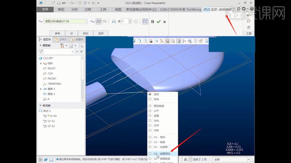Cancel curve edit with X icon
The image size is (291, 163).
click(x=165, y=22)
